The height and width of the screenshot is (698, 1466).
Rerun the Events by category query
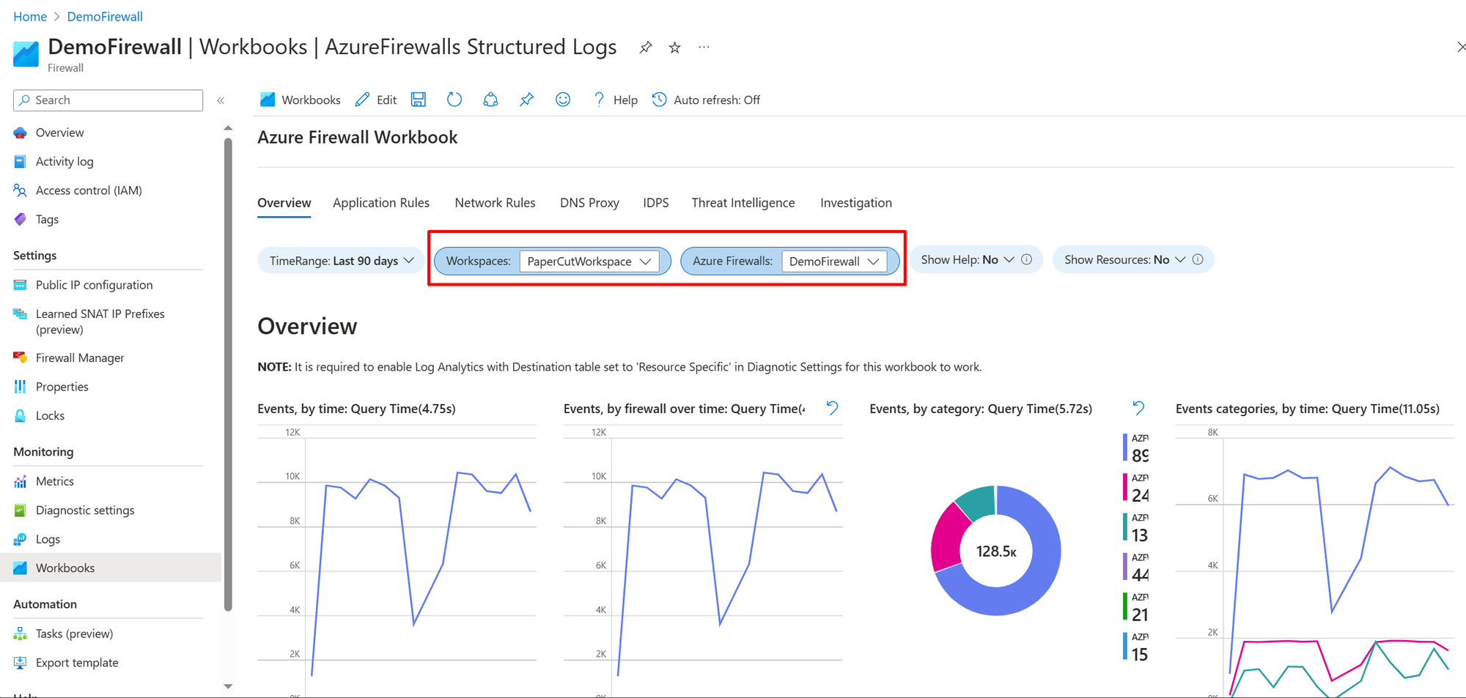tap(1138, 408)
